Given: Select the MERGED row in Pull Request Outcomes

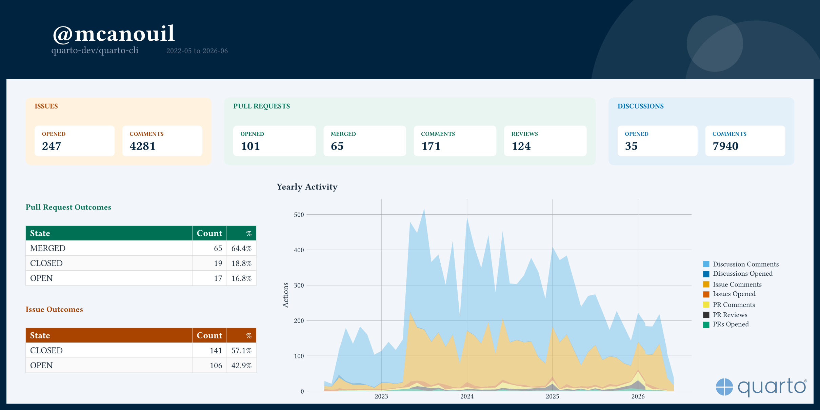Looking at the screenshot, I should pyautogui.click(x=141, y=248).
